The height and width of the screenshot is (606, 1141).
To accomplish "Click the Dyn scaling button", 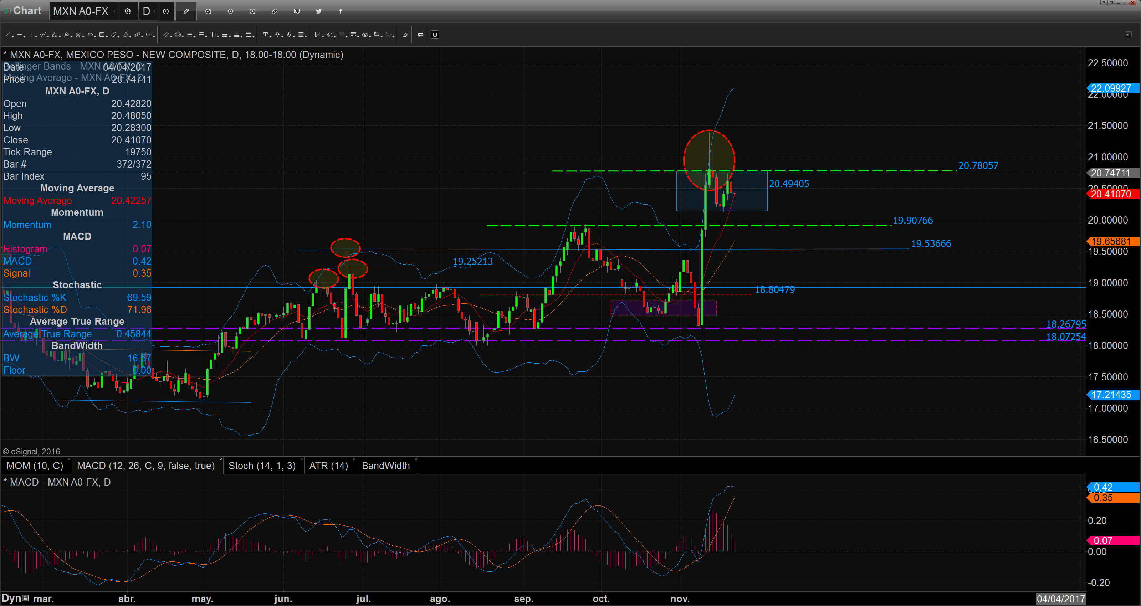I will pyautogui.click(x=15, y=599).
